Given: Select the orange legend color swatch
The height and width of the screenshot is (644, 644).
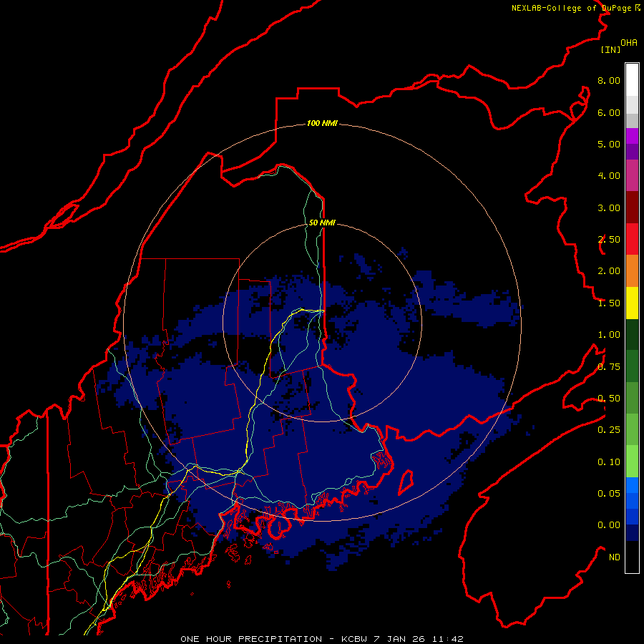Looking at the screenshot, I should tap(632, 270).
